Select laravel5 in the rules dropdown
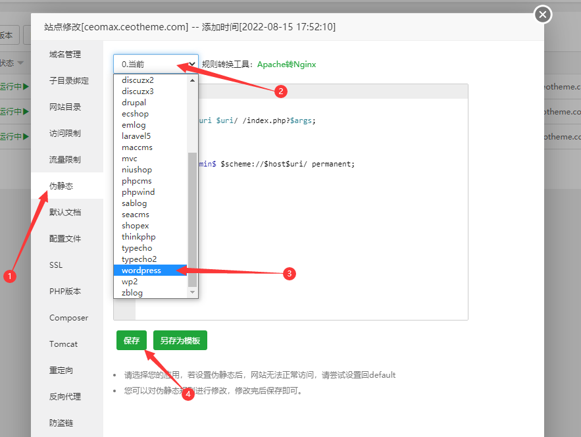The image size is (581, 437). click(136, 136)
